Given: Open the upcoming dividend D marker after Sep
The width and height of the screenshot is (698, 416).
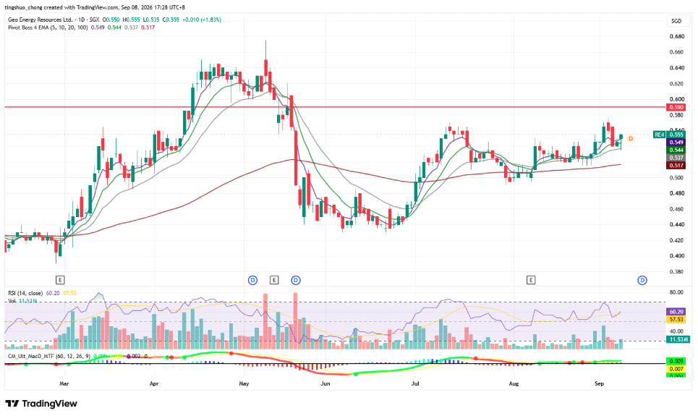Looking at the screenshot, I should point(642,280).
